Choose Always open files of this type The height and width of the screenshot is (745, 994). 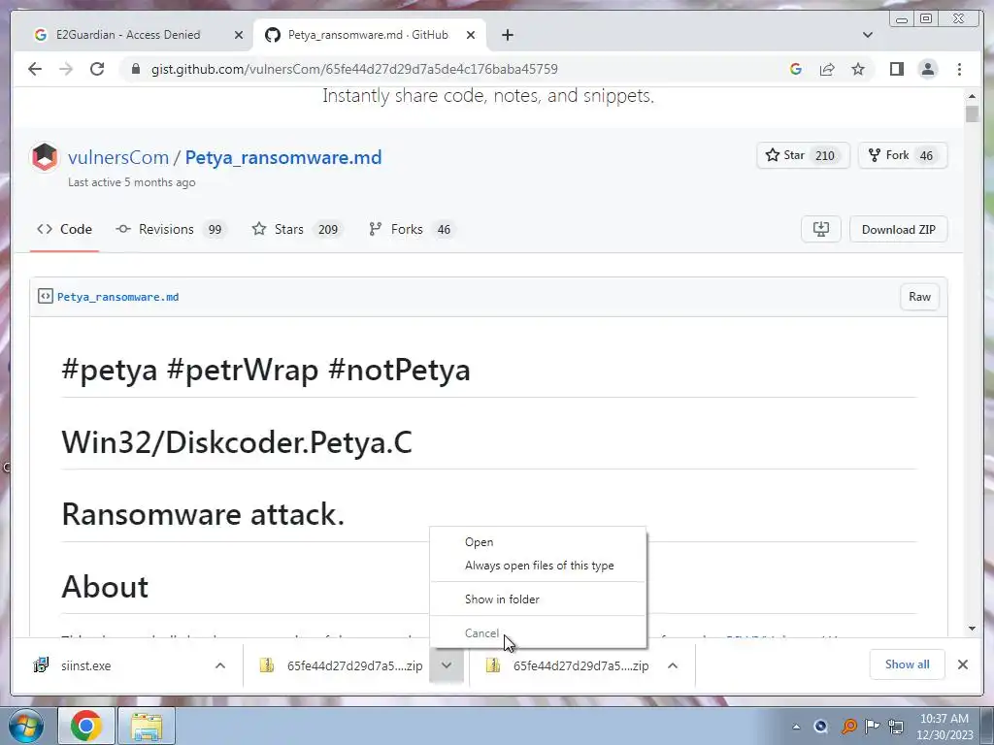click(539, 566)
